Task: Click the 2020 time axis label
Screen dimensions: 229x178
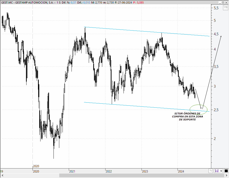Action: point(36,171)
